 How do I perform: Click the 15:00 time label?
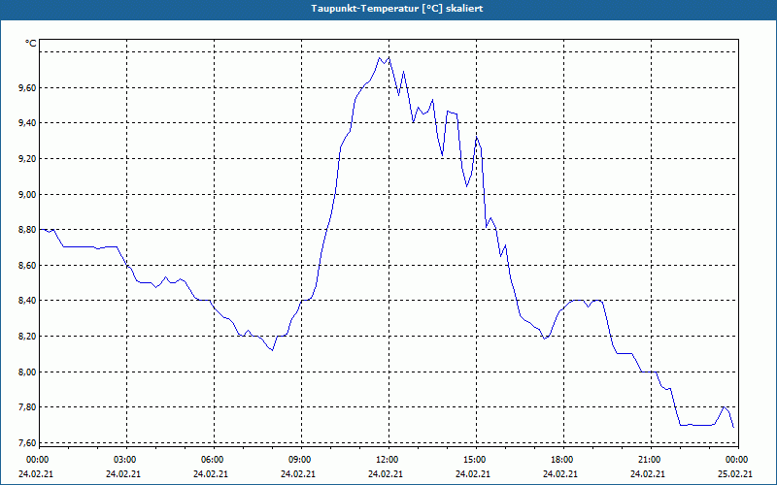pos(476,460)
